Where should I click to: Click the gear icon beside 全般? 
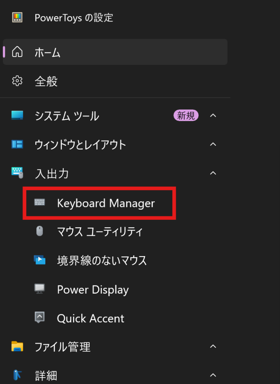click(17, 81)
